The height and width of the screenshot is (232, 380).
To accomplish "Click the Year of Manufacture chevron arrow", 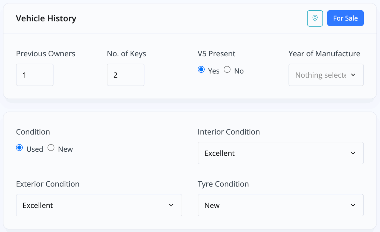I will [353, 75].
